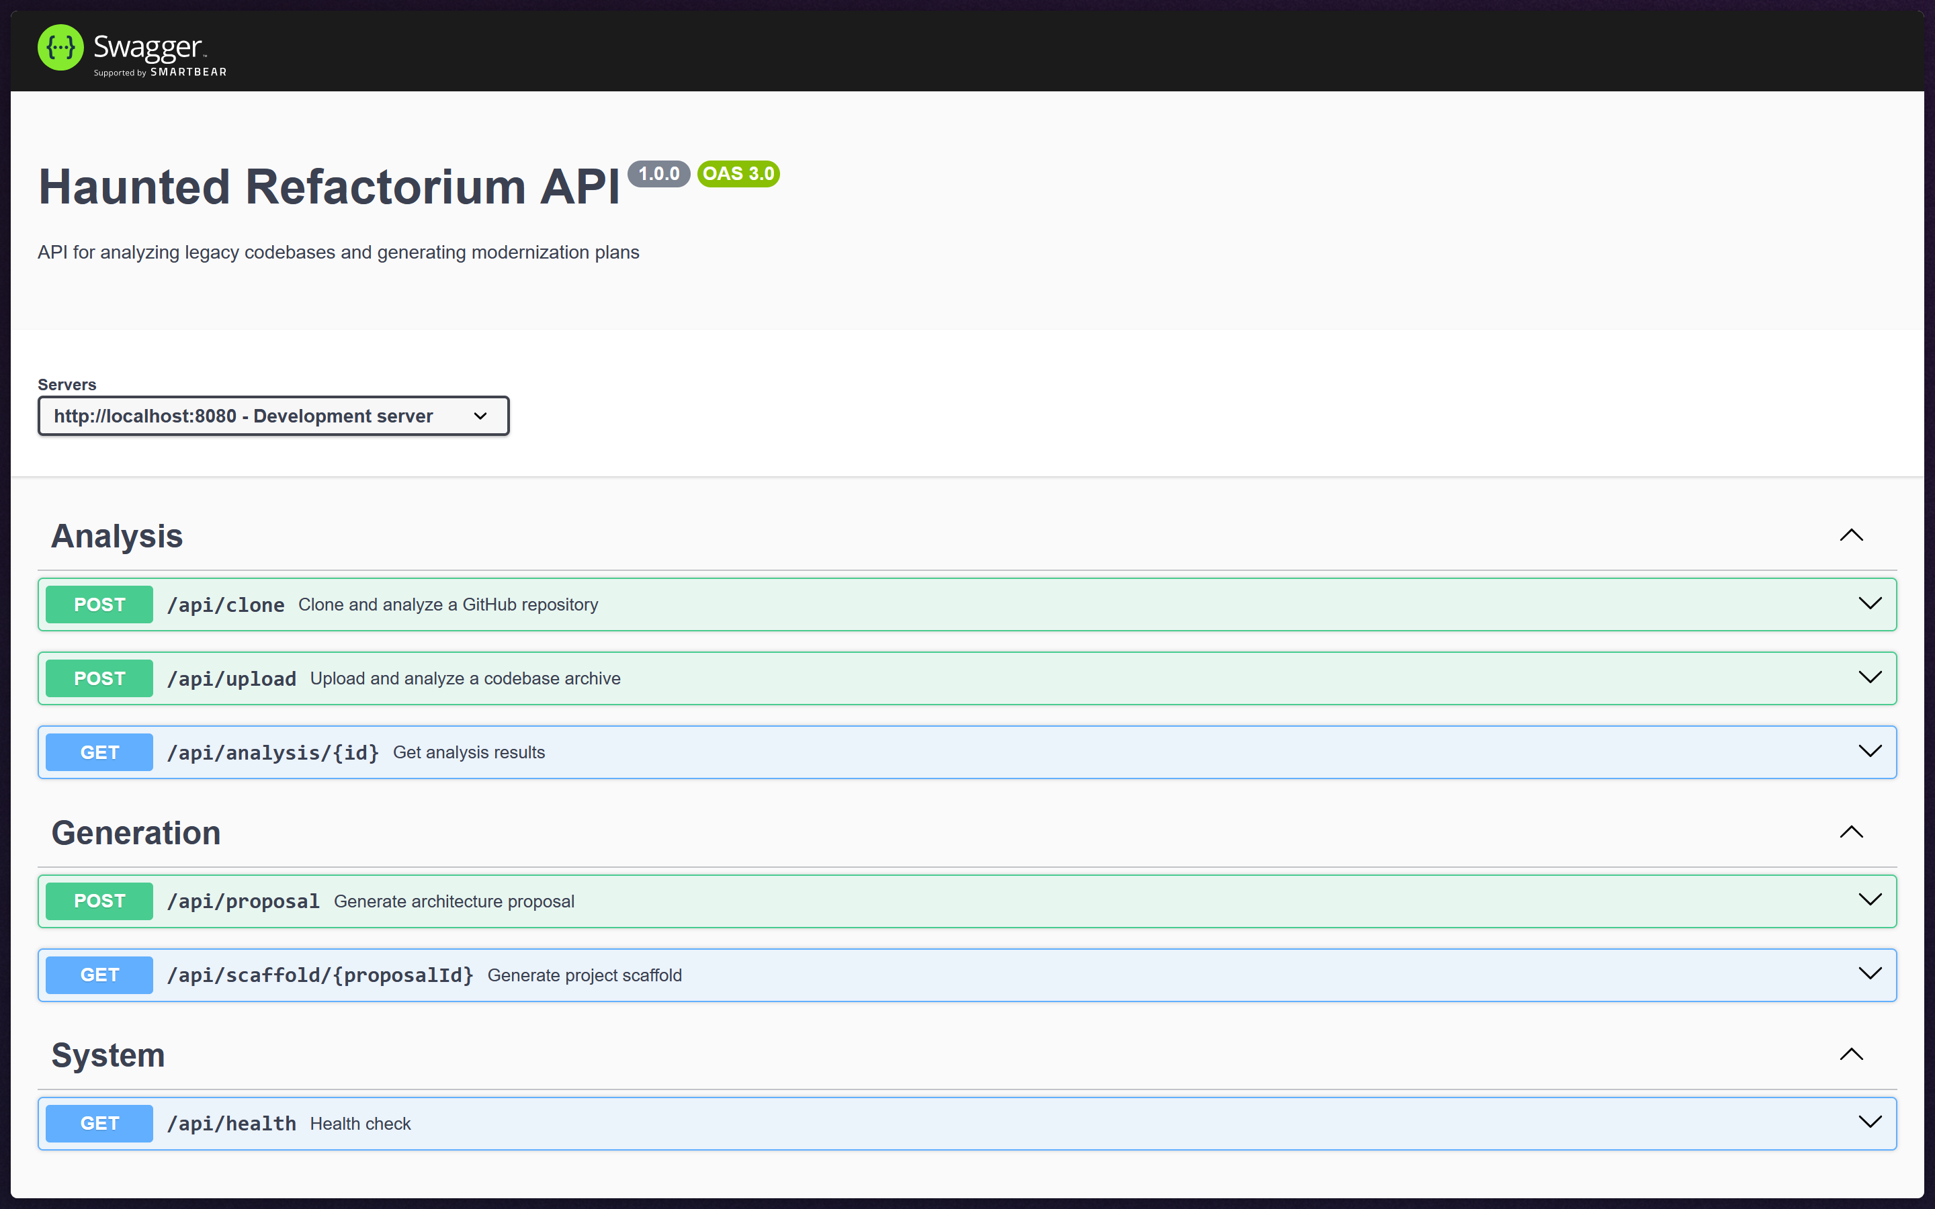This screenshot has width=1935, height=1209.
Task: Collapse the System section chevron
Action: (x=1850, y=1055)
